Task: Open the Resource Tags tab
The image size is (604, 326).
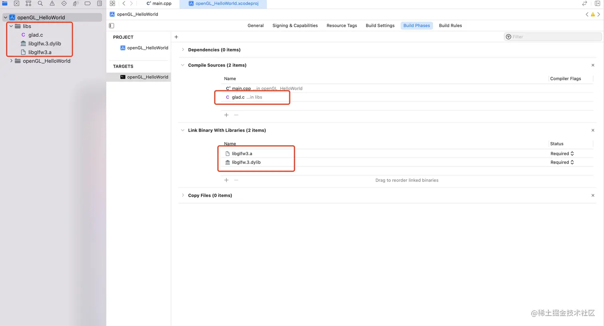Action: point(342,26)
